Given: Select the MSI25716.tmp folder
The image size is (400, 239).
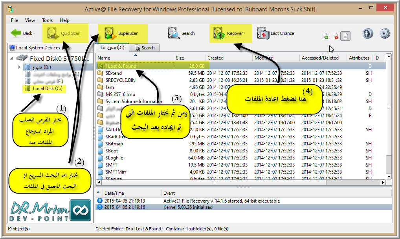Looking at the screenshot, I should pyautogui.click(x=240, y=94).
